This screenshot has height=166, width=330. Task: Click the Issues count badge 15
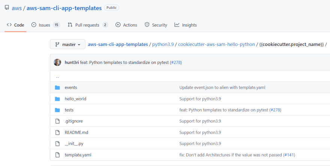pos(56,25)
